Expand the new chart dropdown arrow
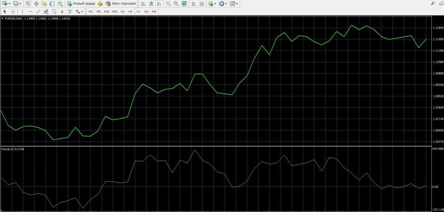 coord(9,3)
